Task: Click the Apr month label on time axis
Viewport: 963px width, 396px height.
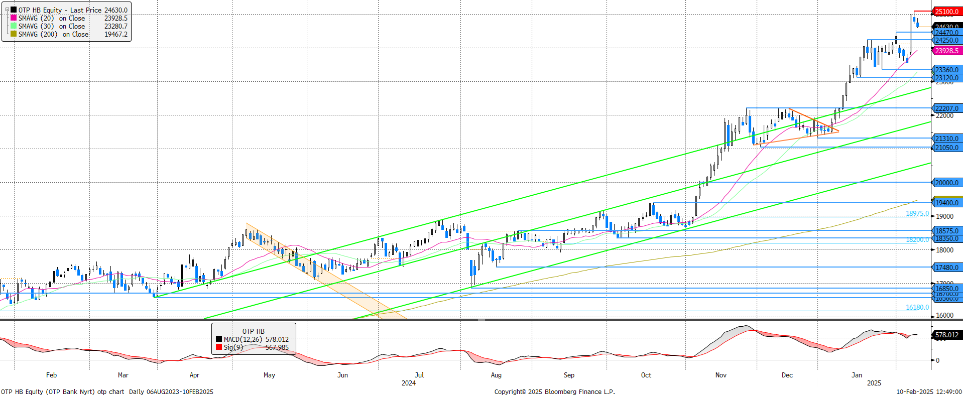Action: pyautogui.click(x=194, y=375)
